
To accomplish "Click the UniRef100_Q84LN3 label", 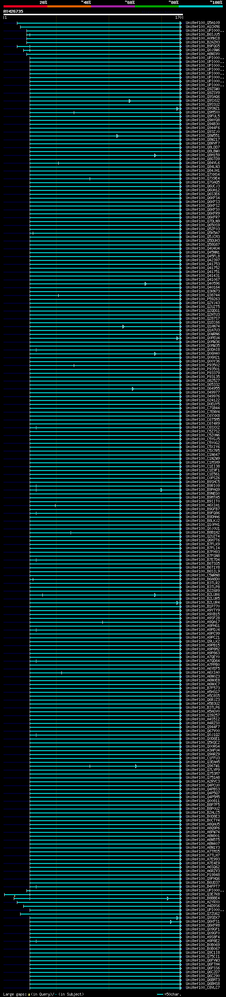I will click(x=203, y=167).
